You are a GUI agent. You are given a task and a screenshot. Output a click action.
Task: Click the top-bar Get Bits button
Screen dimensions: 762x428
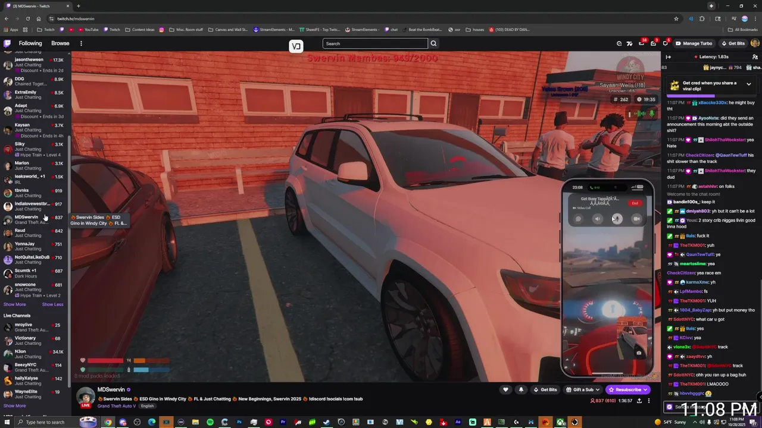(733, 43)
